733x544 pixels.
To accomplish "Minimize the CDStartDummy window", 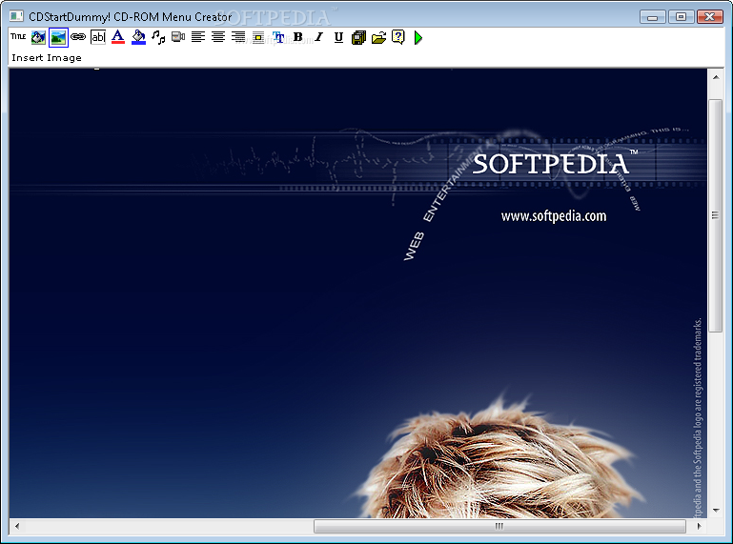I will click(653, 17).
